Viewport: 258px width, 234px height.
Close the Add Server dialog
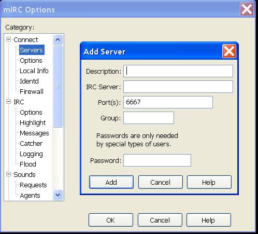click(229, 51)
